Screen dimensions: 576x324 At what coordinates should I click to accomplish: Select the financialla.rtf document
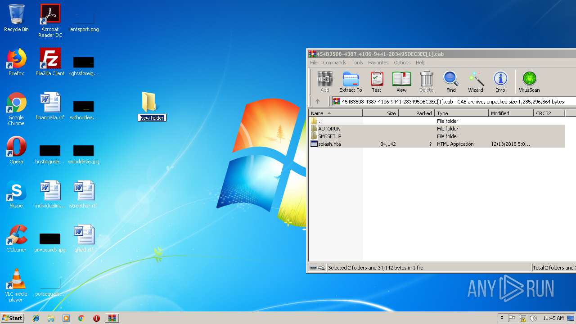pyautogui.click(x=50, y=106)
